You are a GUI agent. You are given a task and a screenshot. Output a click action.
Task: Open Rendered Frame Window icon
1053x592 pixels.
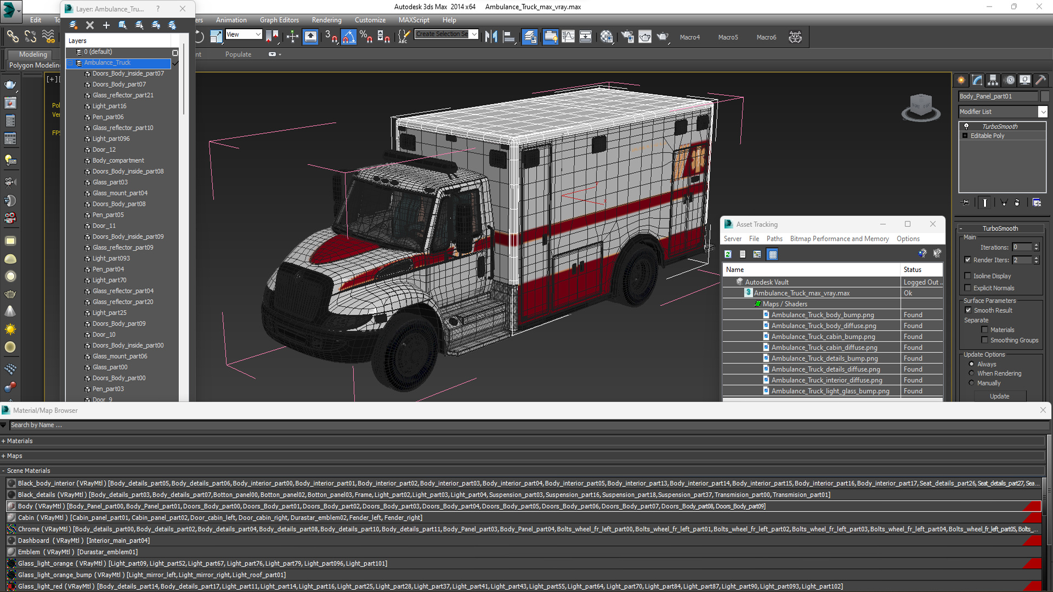point(645,37)
